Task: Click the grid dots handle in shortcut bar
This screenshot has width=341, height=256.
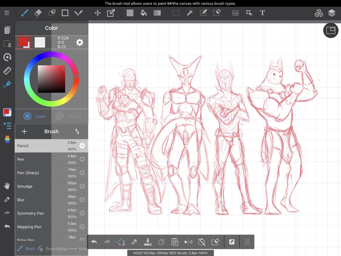Action: pyautogui.click(x=247, y=242)
